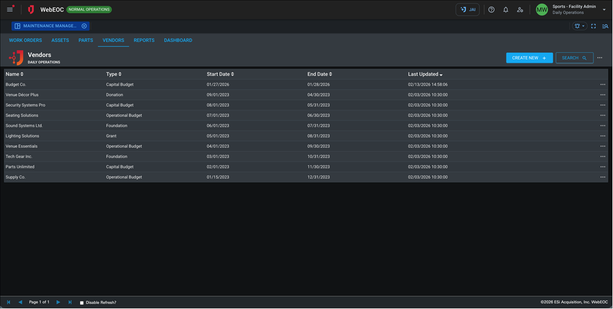Jump to the last page
Image resolution: width=613 pixels, height=309 pixels.
pyautogui.click(x=70, y=302)
